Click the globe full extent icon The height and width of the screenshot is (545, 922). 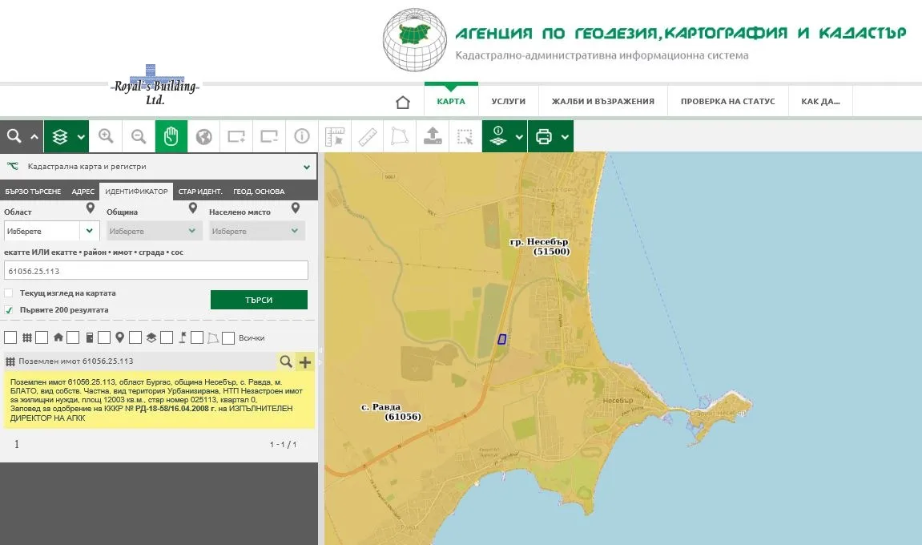click(x=204, y=136)
